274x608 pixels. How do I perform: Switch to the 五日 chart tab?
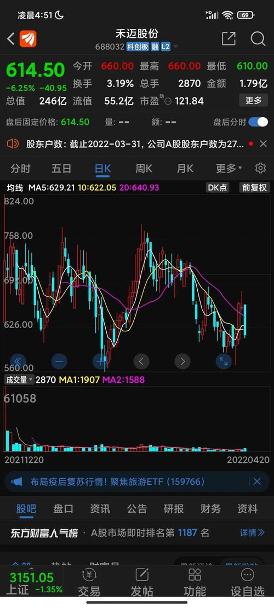click(x=61, y=169)
